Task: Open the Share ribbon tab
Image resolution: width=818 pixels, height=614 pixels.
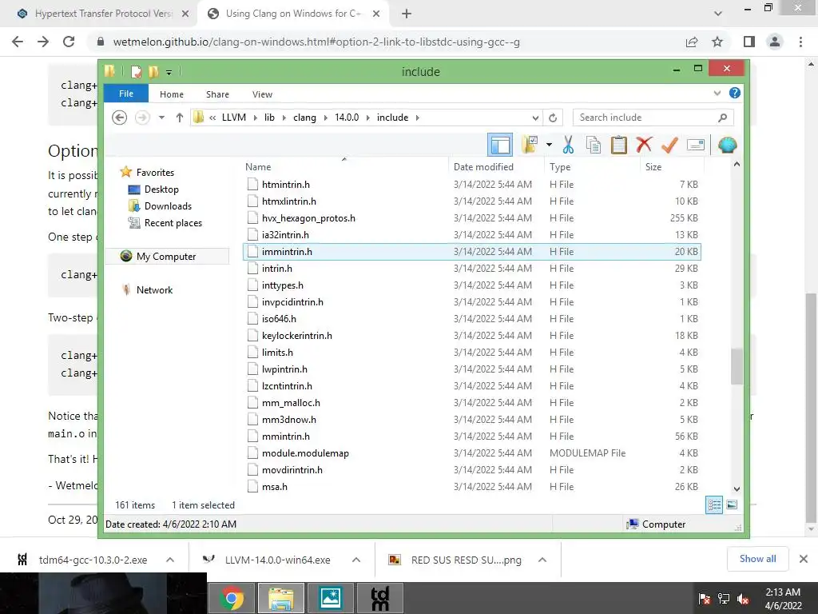Action: point(217,94)
